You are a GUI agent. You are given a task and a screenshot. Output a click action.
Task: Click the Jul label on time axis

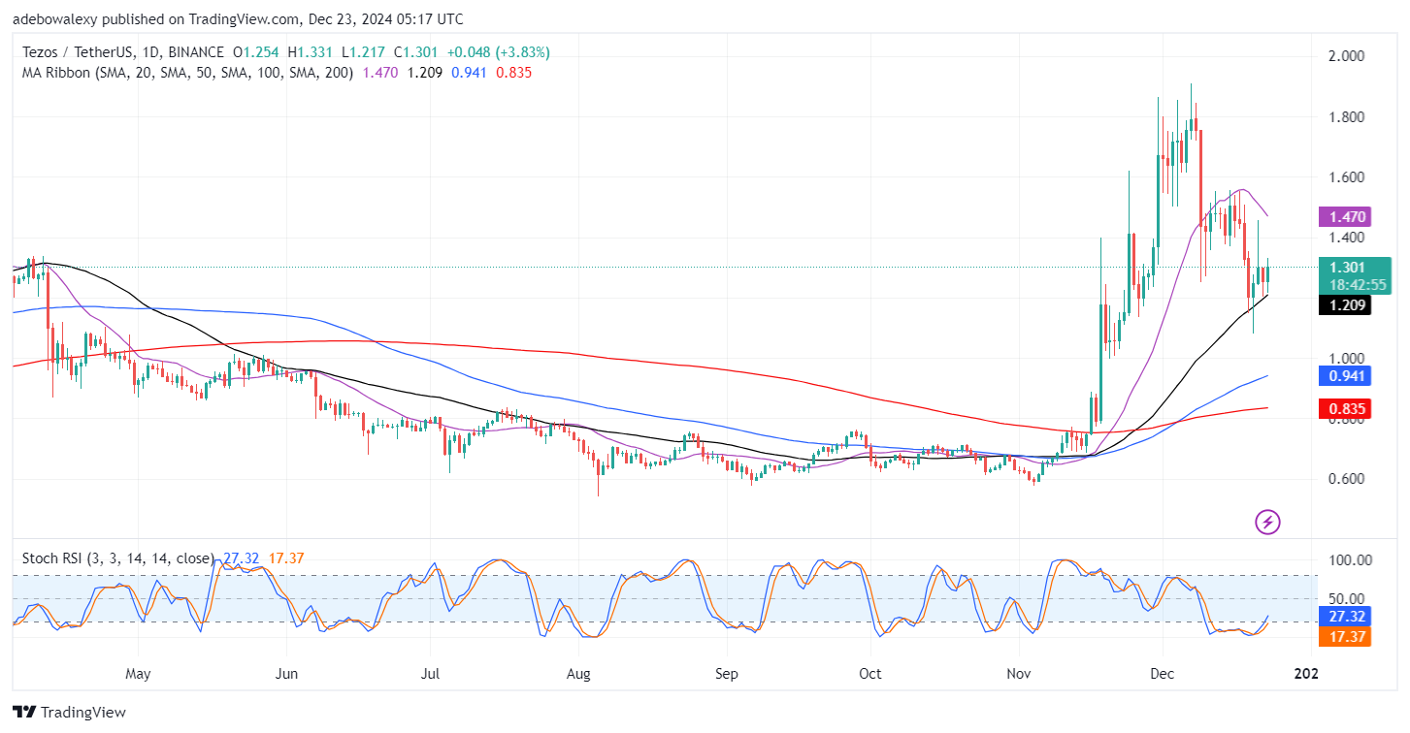point(432,673)
